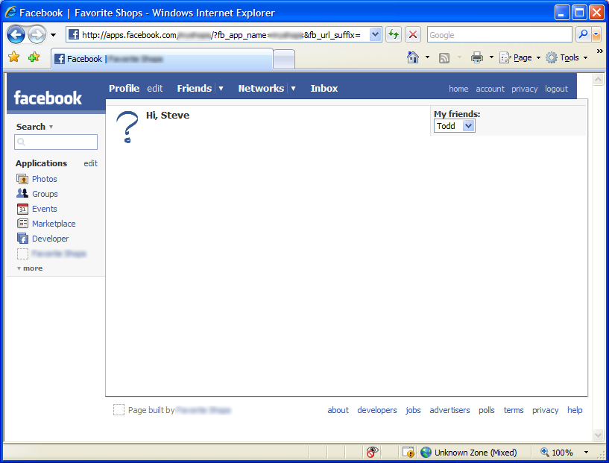This screenshot has height=463, width=609.
Task: Expand more applications in the sidebar
Action: (31, 268)
